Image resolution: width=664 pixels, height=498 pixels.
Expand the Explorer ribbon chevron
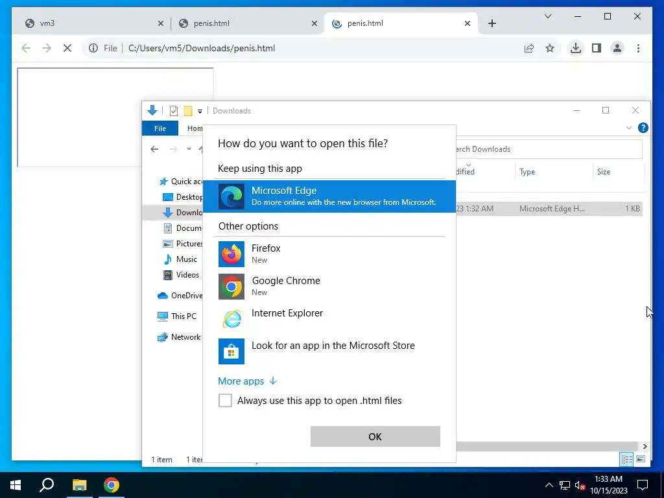coord(629,128)
